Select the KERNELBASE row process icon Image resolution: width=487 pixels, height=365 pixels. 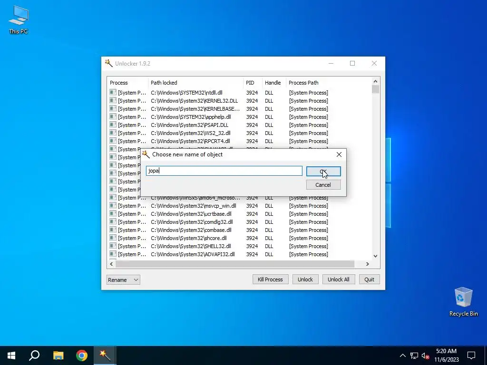click(113, 109)
